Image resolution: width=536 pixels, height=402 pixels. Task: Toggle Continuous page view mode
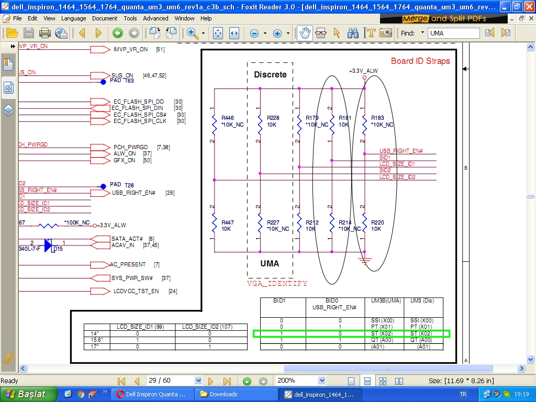(367, 381)
